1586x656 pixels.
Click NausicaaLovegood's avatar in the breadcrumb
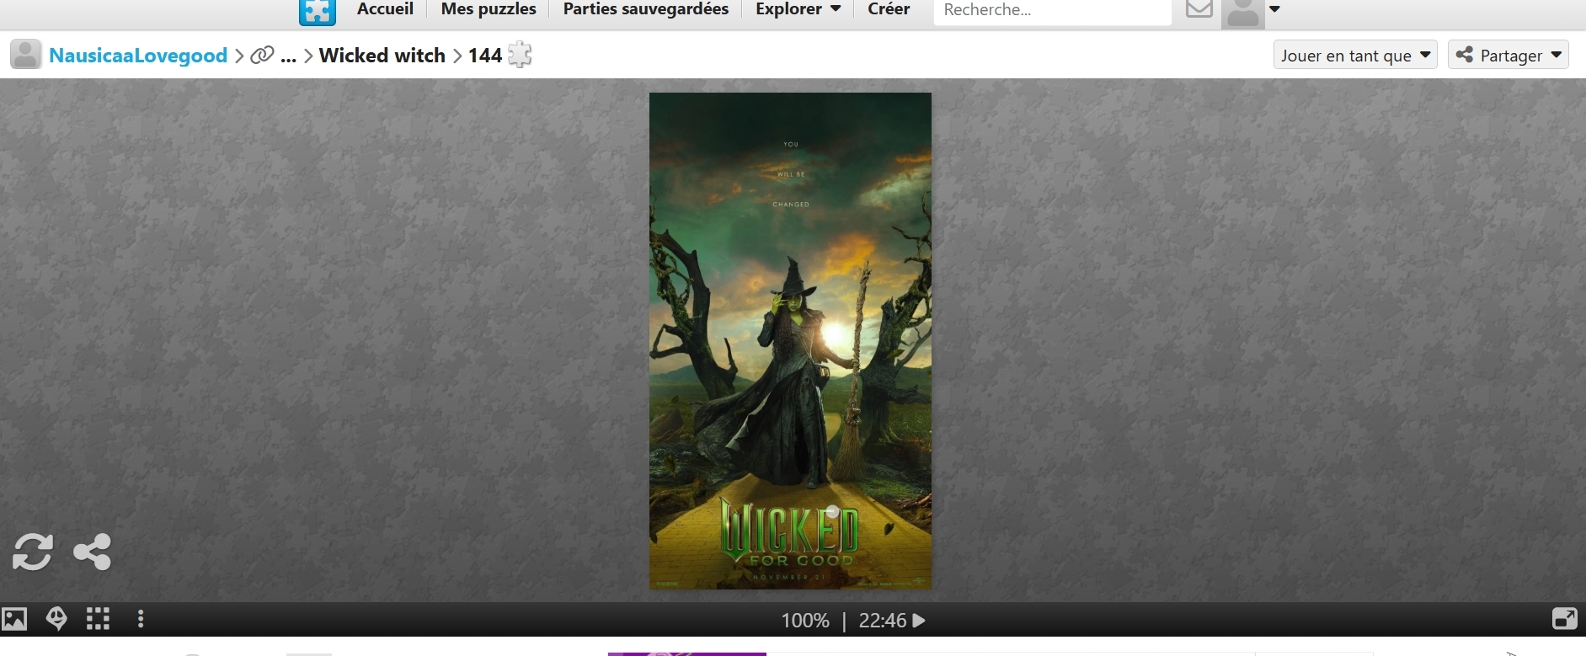click(25, 55)
